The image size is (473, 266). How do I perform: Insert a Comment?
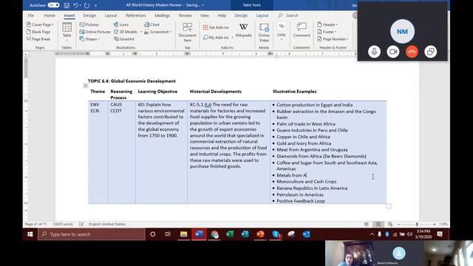[302, 30]
